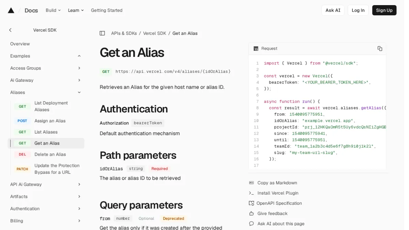Select Delete an Alias in the sidebar
Image resolution: width=409 pixels, height=230 pixels.
[50, 154]
